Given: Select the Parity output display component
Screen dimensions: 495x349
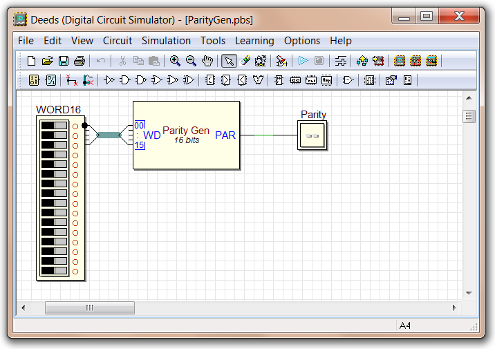Looking at the screenshot, I should click(x=312, y=135).
